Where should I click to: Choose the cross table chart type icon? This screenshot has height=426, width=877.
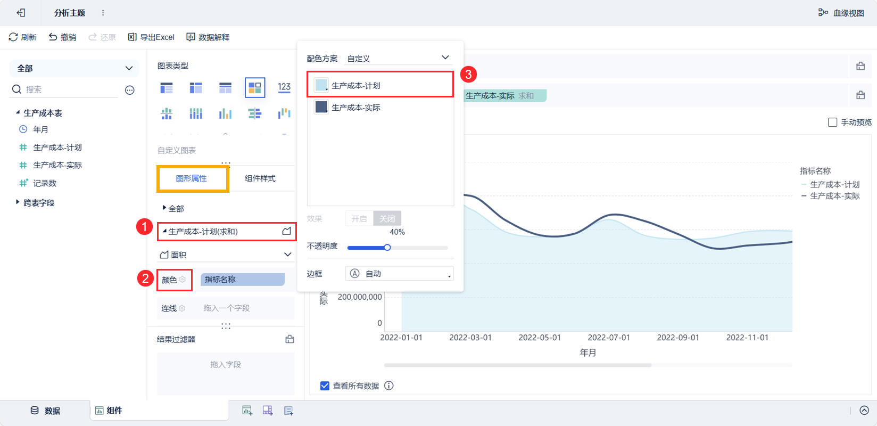[x=196, y=87]
